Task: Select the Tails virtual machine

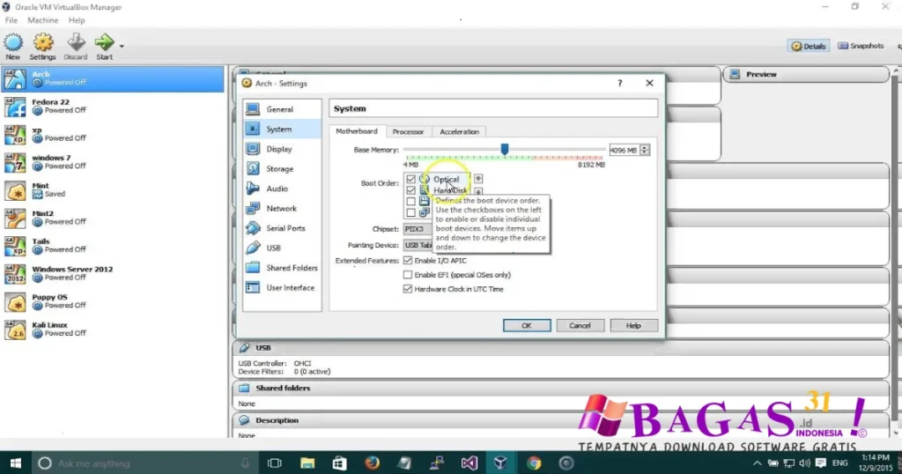Action: [112, 246]
